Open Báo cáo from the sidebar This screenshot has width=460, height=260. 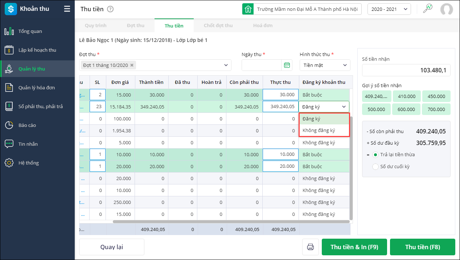[x=27, y=125]
